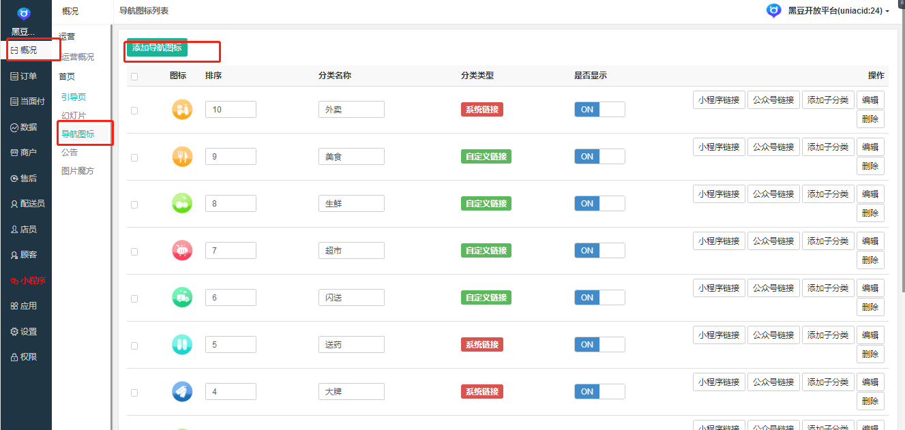
Task: Select 顾客 in the sidebar
Action: pyautogui.click(x=24, y=255)
